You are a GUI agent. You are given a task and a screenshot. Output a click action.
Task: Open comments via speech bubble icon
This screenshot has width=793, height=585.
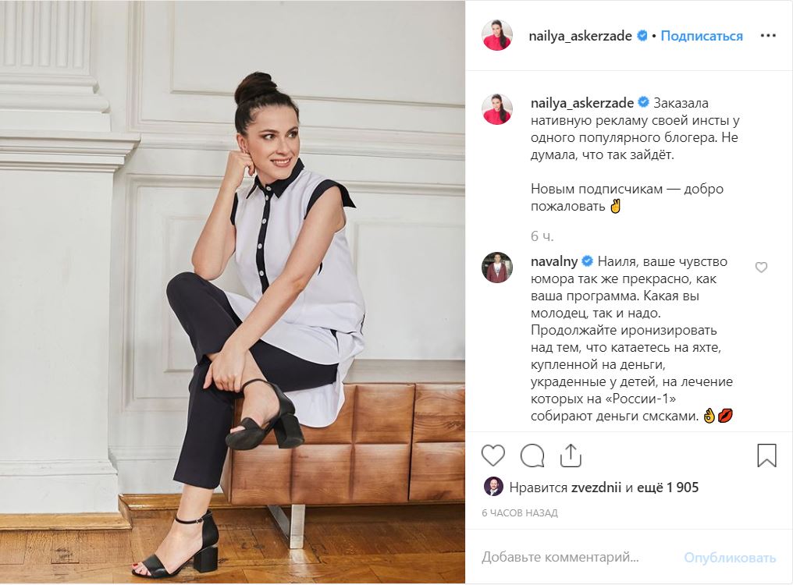coord(532,456)
